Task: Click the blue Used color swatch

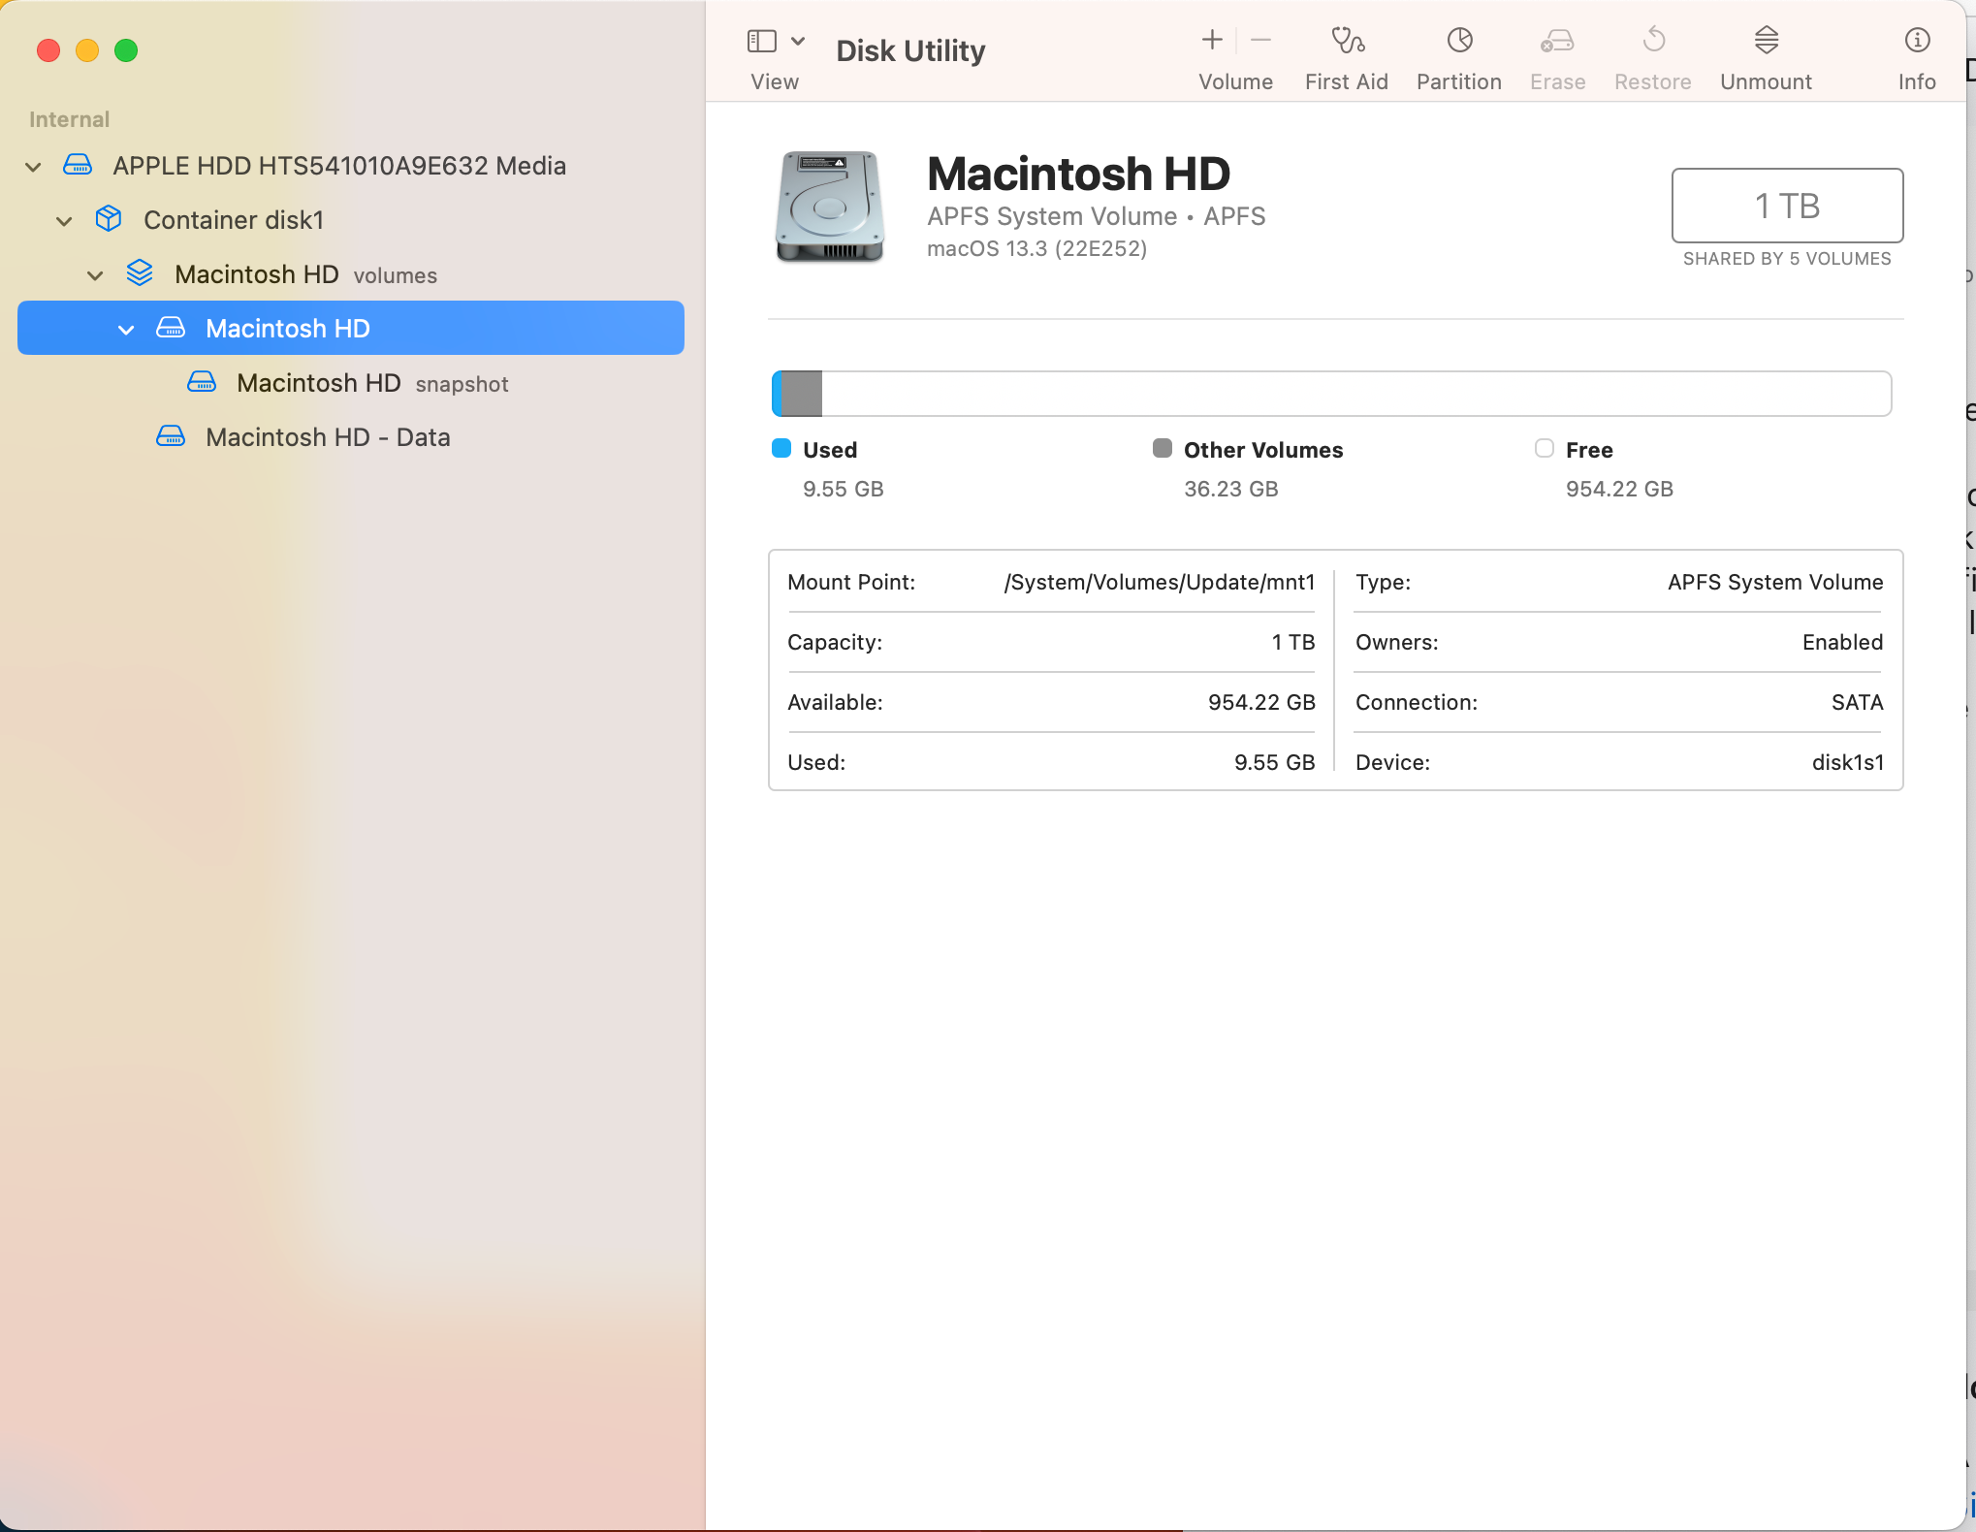Action: pyautogui.click(x=781, y=448)
